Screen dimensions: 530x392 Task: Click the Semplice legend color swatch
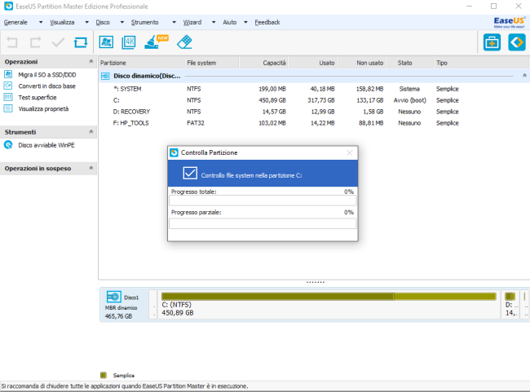click(x=104, y=375)
